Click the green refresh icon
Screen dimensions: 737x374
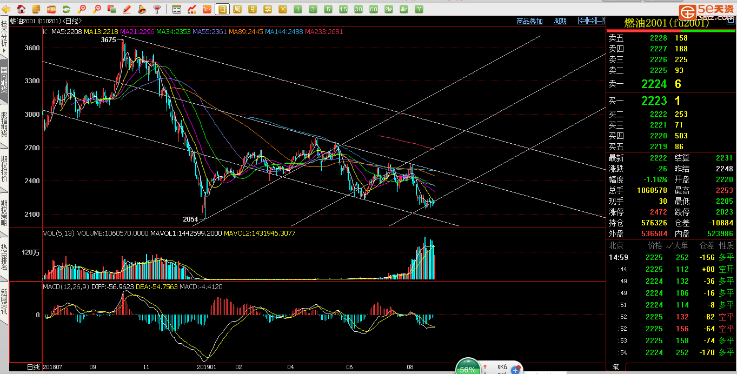pyautogui.click(x=67, y=9)
